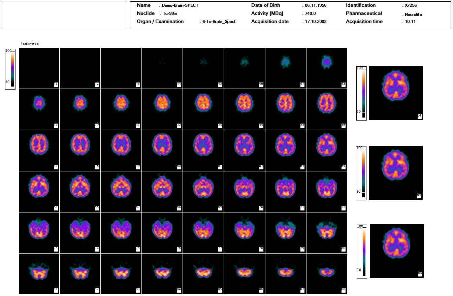
Task: Select transversal slice 52 thumbnail
Action: [162, 109]
